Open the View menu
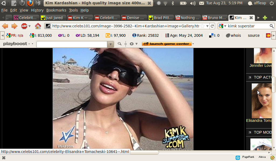 [24, 10]
